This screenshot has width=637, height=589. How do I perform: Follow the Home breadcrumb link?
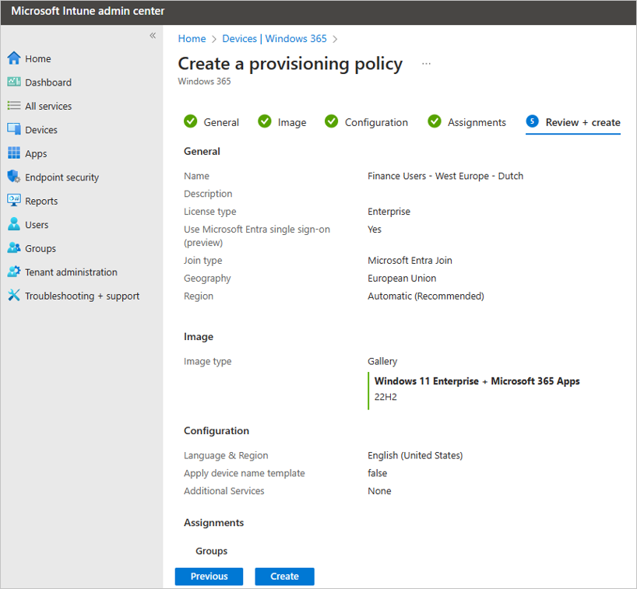tap(192, 38)
